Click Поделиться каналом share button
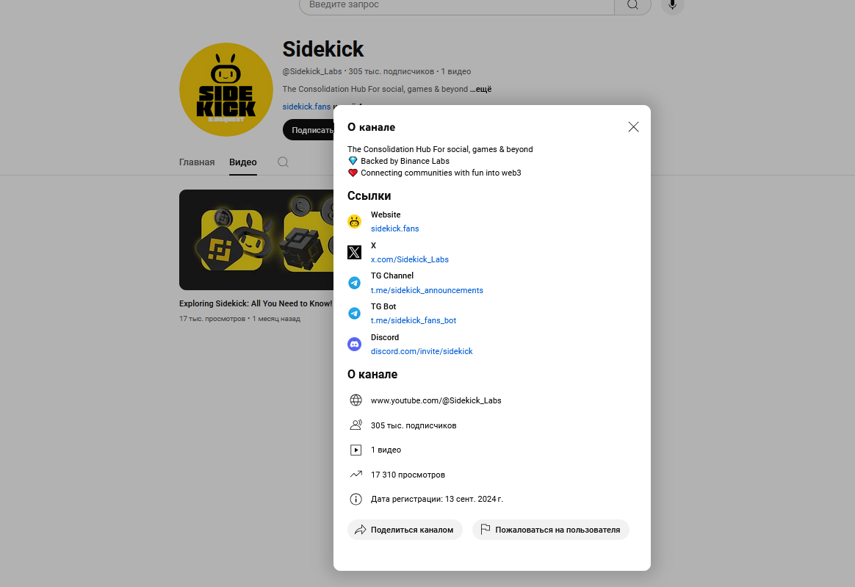The image size is (855, 587). [x=405, y=530]
